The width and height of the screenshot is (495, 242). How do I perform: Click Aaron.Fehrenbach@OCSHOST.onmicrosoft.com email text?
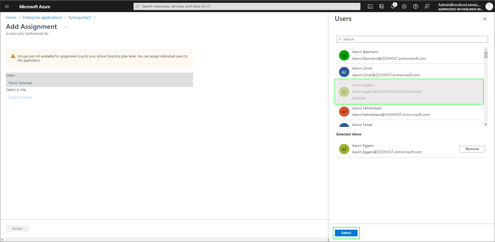point(391,115)
